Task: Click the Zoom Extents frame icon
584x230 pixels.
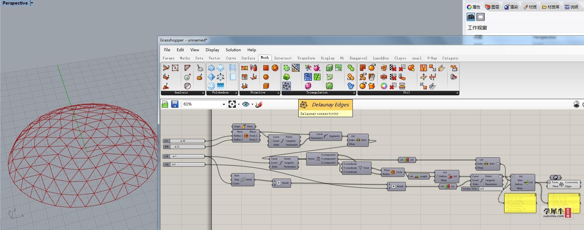Action: click(232, 104)
